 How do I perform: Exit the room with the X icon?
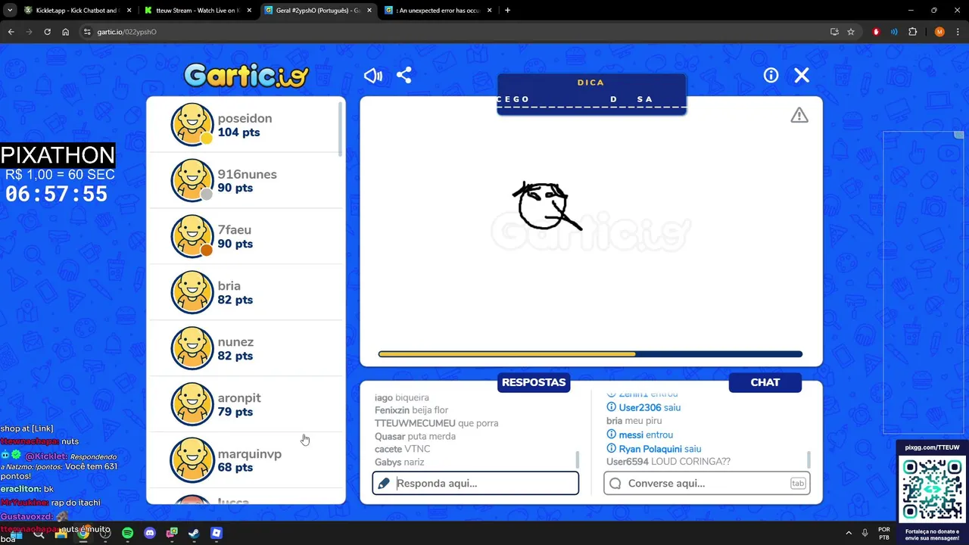[x=802, y=75]
